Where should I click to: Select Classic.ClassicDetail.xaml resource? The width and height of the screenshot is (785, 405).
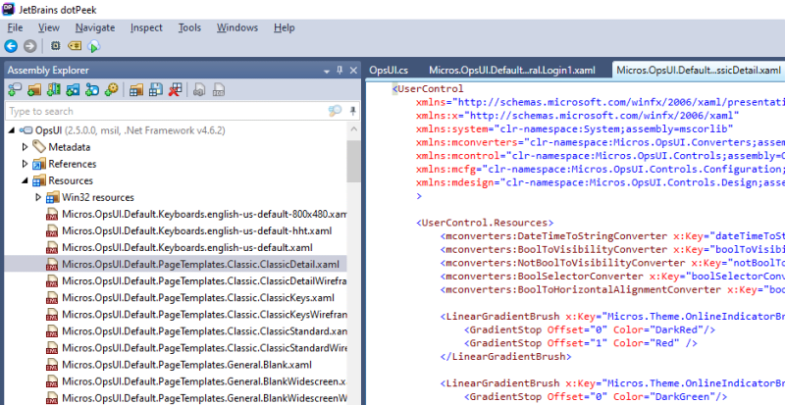click(201, 265)
